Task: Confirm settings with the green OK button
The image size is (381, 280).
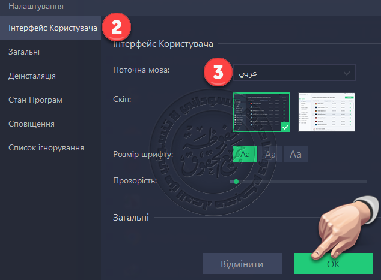Action: [332, 264]
